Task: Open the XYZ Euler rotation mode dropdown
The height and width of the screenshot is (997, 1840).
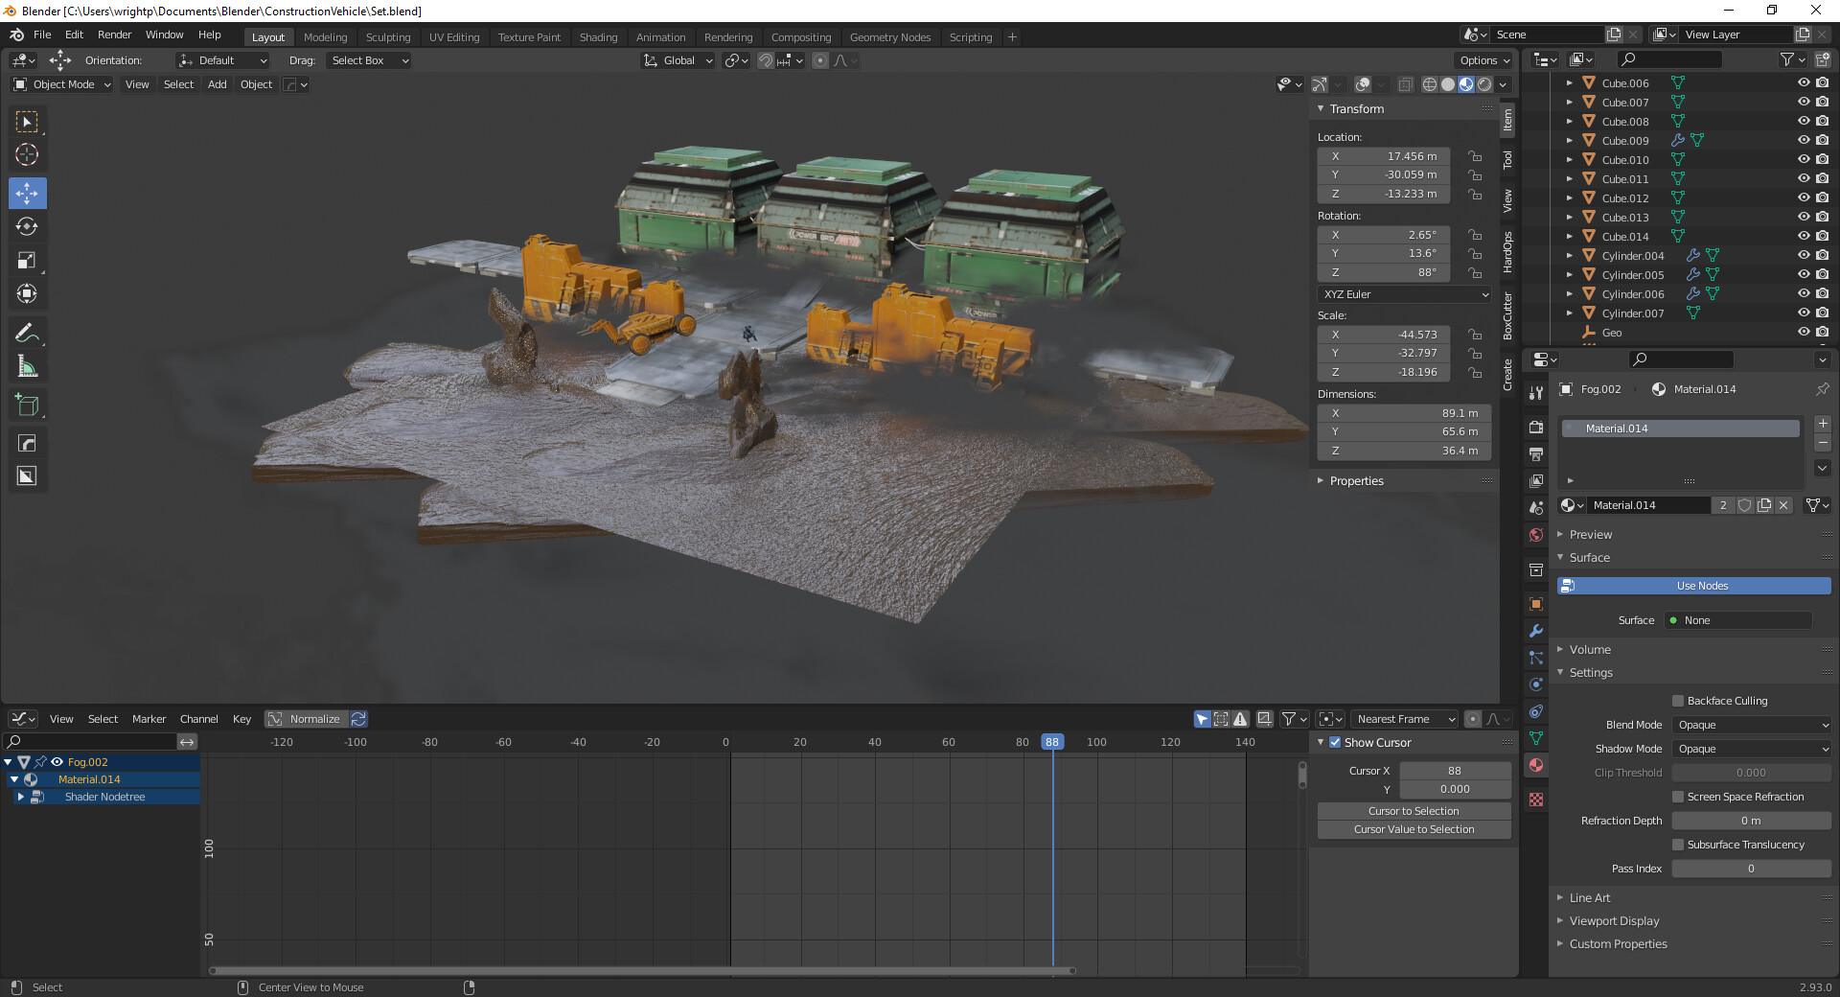Action: (1405, 294)
